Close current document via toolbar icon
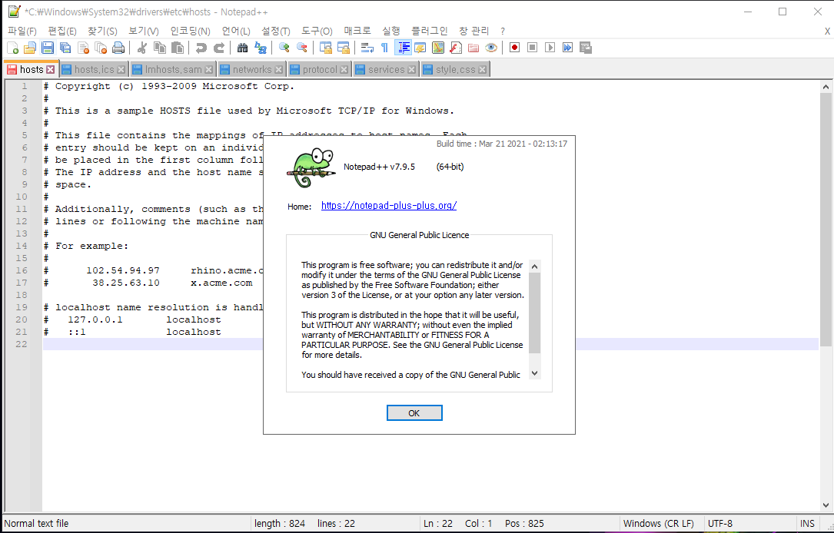Image resolution: width=834 pixels, height=533 pixels. [83, 48]
